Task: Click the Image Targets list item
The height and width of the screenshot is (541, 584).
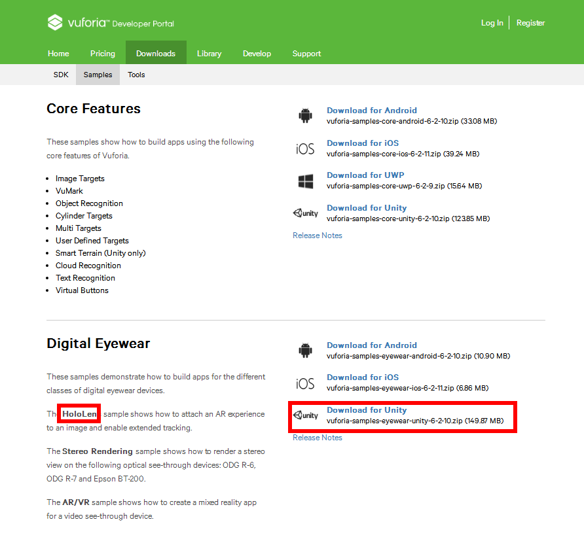Action: [80, 179]
